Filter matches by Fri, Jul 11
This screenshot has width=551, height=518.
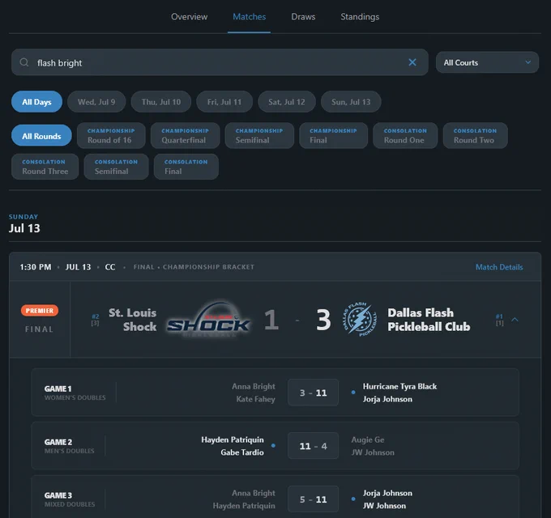[x=224, y=102]
